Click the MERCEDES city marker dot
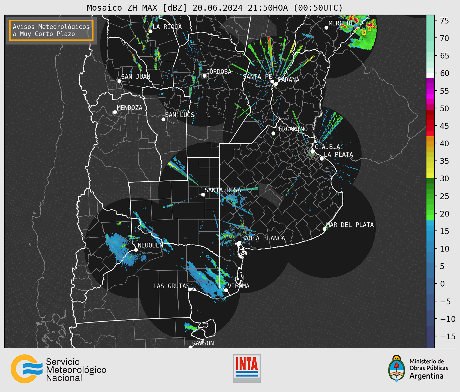460x392 pixels. pos(326,28)
